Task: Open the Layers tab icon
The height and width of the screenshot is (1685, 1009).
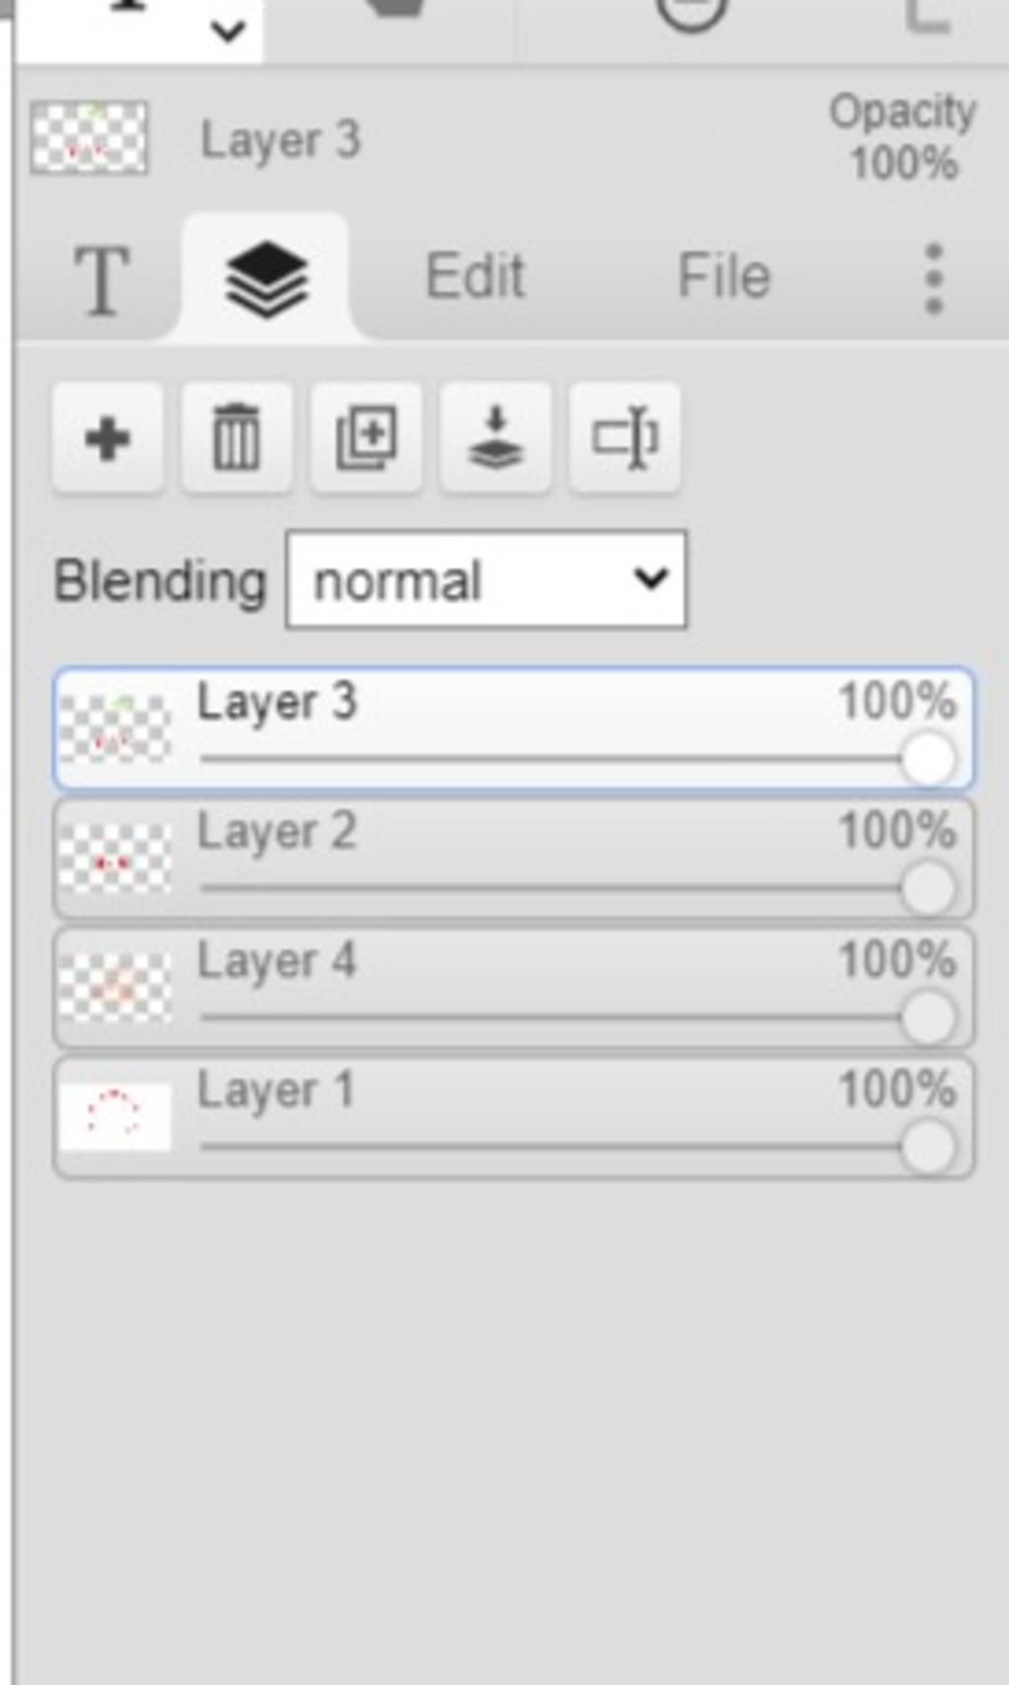Action: pyautogui.click(x=266, y=280)
